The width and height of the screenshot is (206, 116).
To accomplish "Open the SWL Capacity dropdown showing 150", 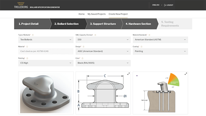I will click(103, 40).
